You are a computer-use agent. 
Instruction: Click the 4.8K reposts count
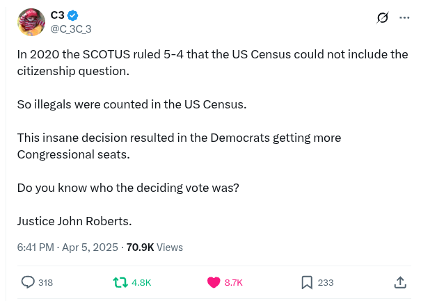click(141, 283)
